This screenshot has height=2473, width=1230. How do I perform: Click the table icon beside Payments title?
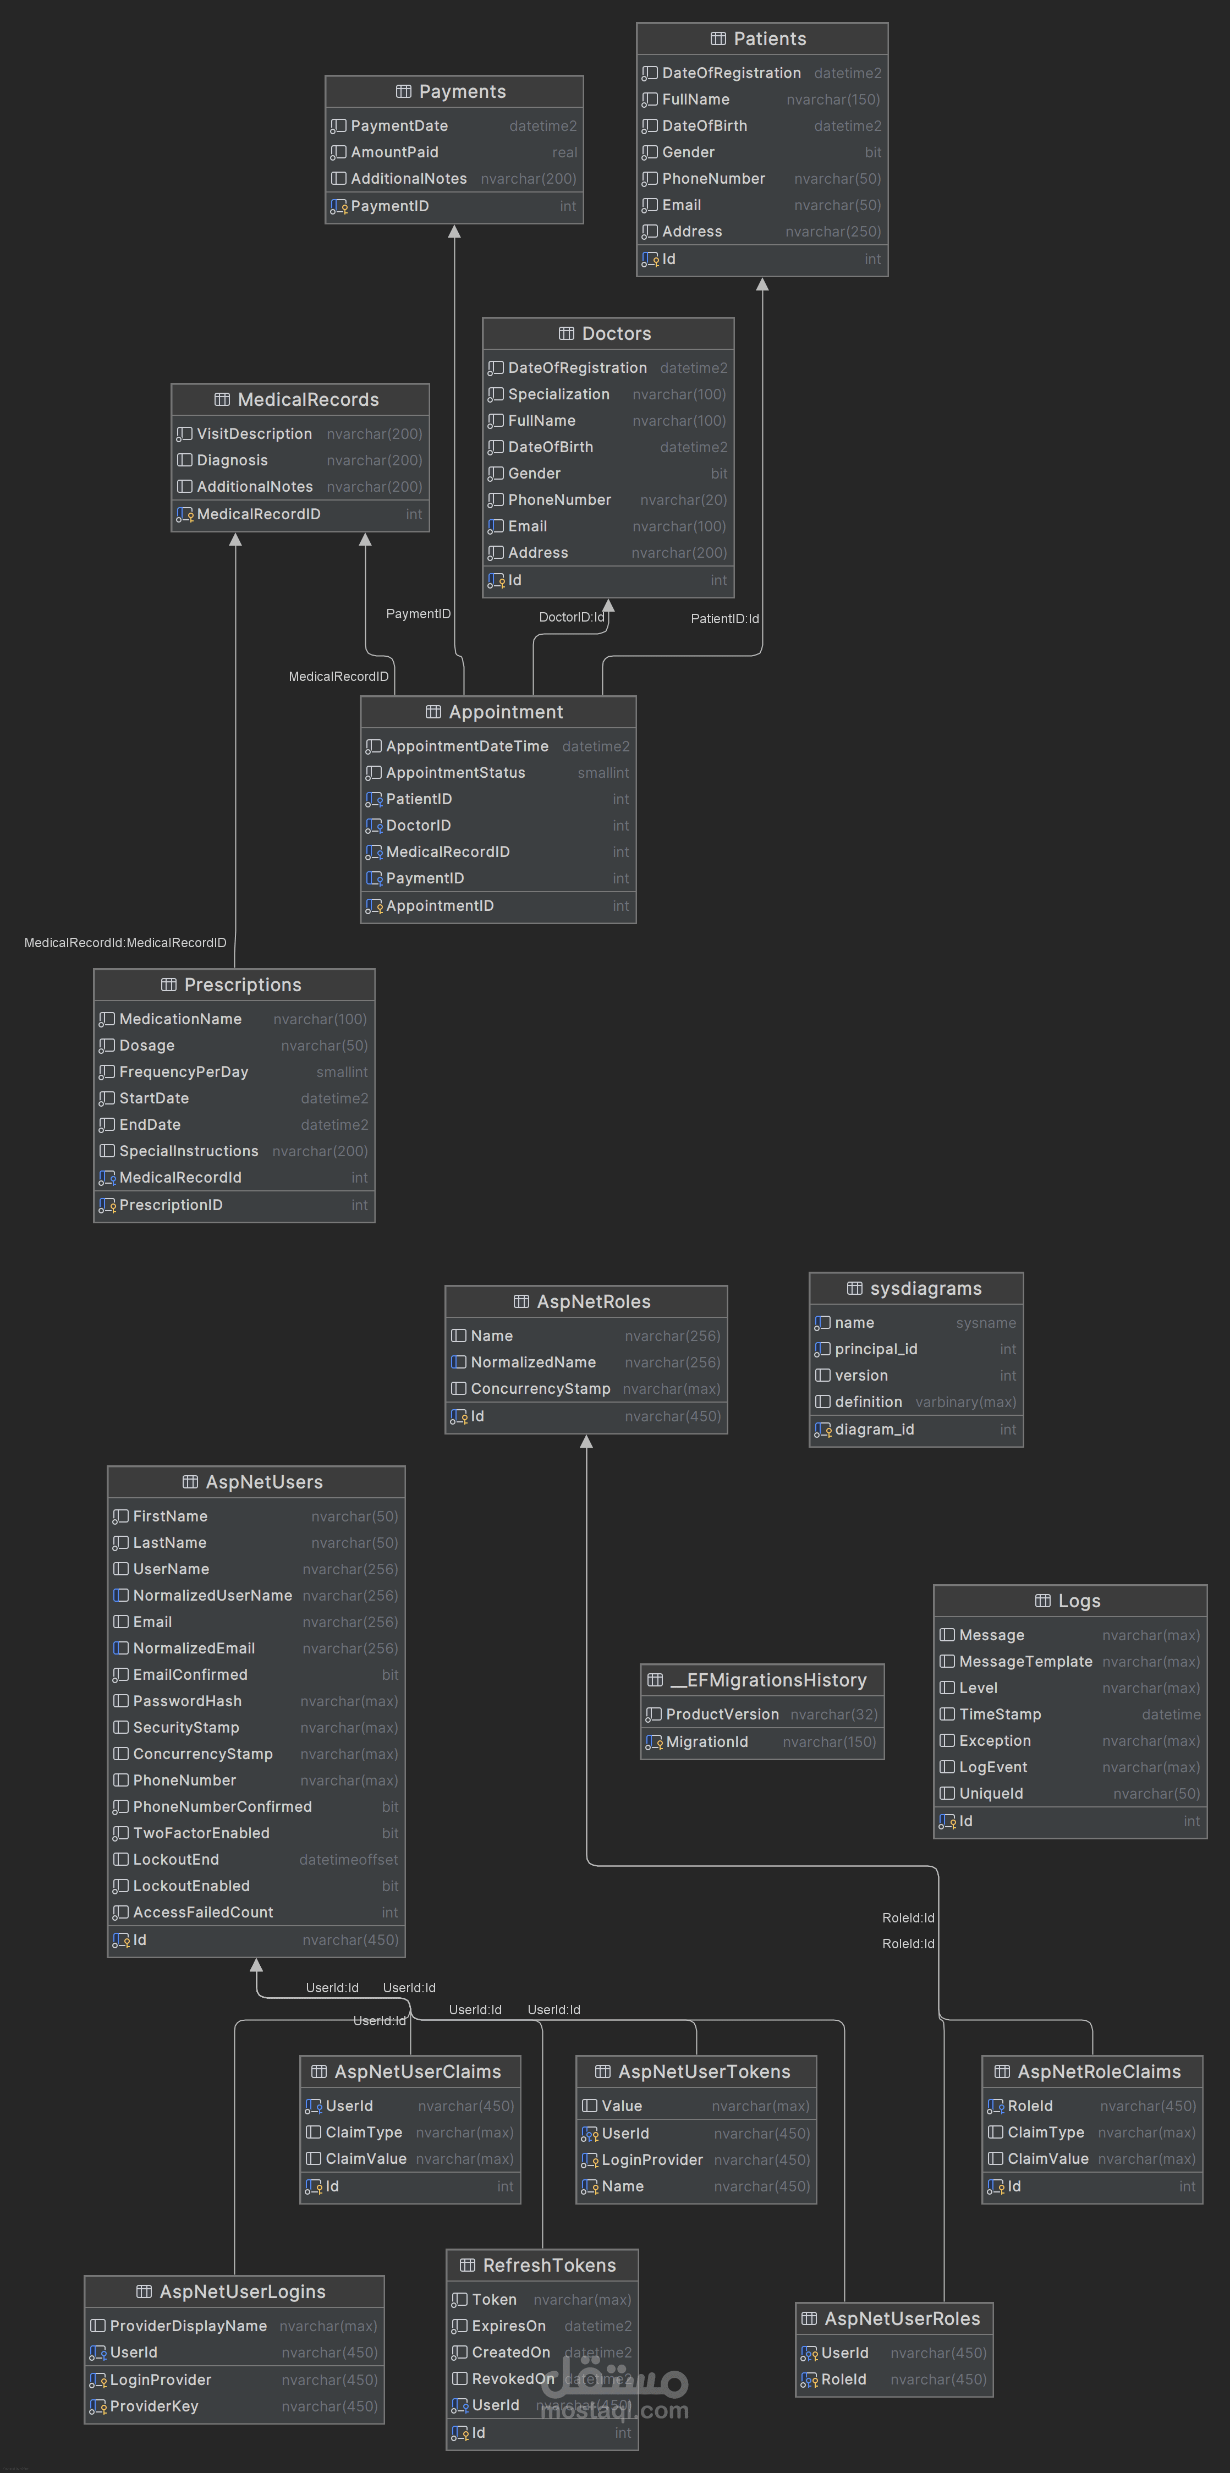click(x=403, y=91)
